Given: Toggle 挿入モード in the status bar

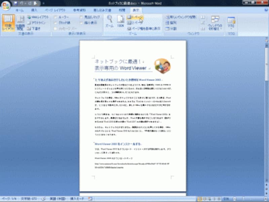Looking at the screenshot, I should click(77, 199).
